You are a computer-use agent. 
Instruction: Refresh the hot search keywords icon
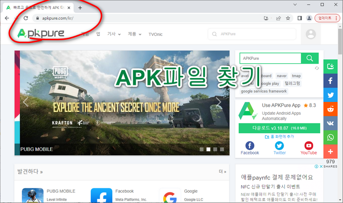[317, 68]
